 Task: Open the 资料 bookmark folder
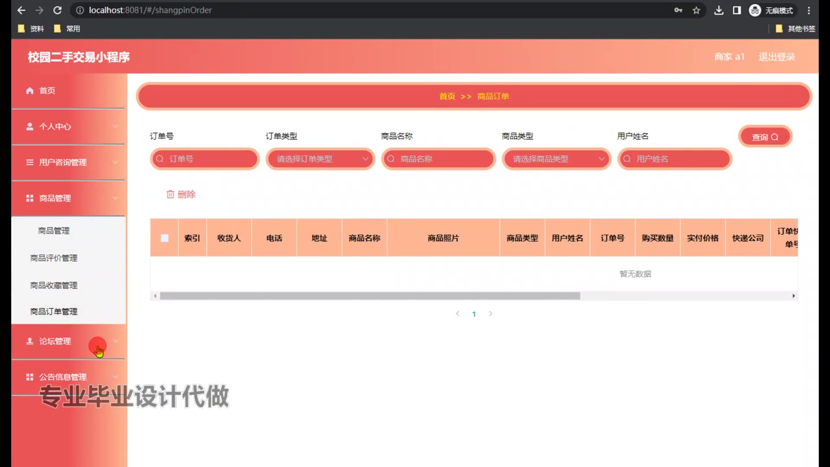tap(31, 29)
